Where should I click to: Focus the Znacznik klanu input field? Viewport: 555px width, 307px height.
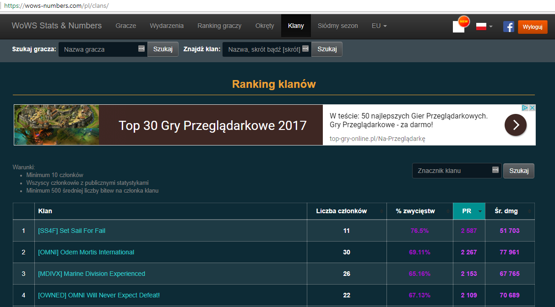(x=451, y=171)
